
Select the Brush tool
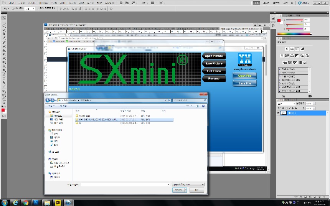click(4, 46)
